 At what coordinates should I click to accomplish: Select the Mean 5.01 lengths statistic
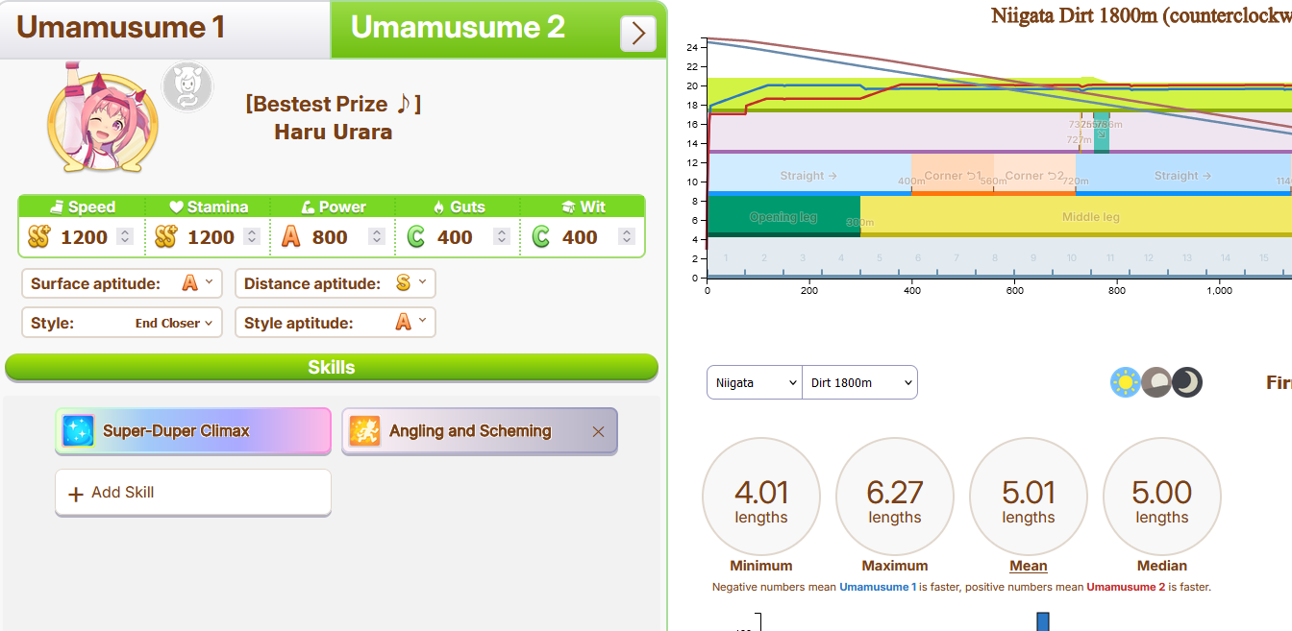[1029, 497]
